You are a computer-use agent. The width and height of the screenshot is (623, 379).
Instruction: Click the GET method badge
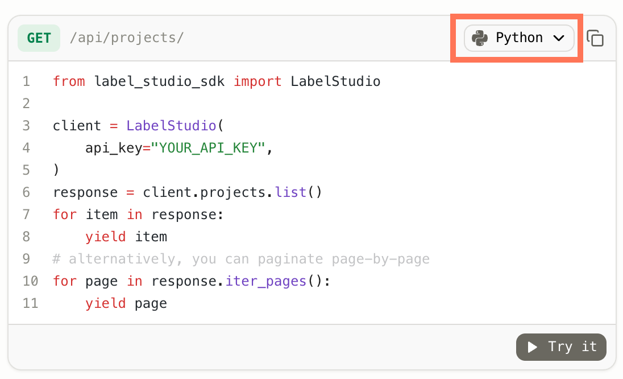point(39,38)
